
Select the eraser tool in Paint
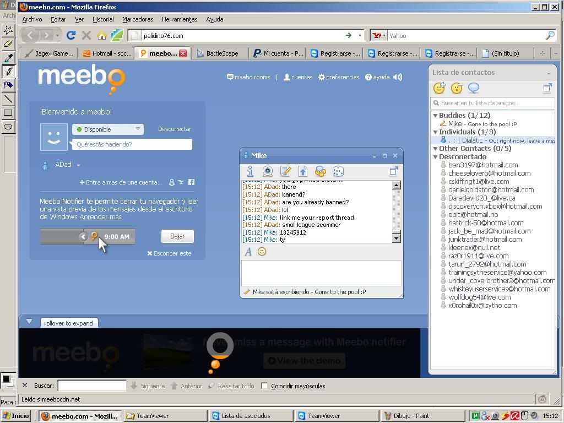[x=8, y=44]
